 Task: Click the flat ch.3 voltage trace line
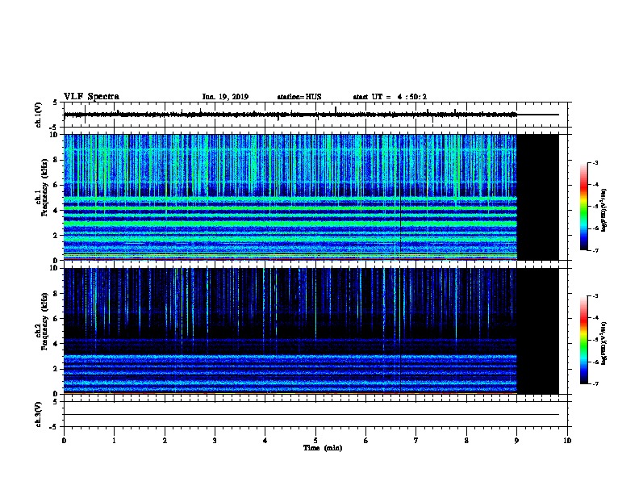pyautogui.click(x=311, y=415)
